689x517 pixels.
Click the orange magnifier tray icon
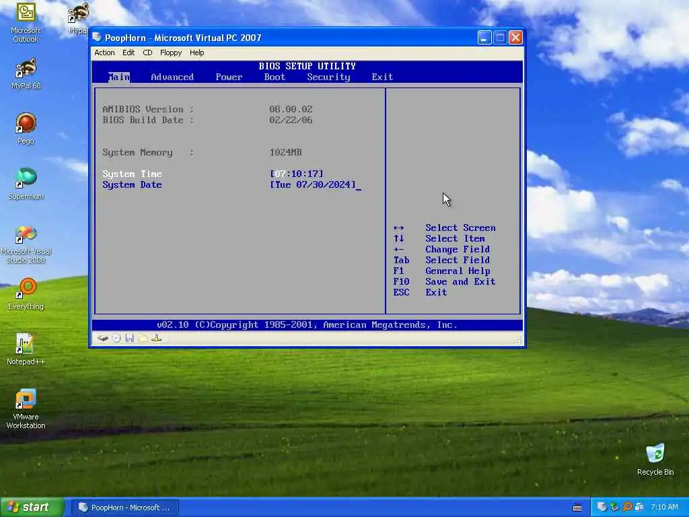point(627,507)
